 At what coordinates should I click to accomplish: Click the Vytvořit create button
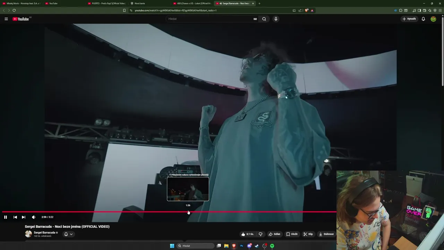pyautogui.click(x=409, y=19)
